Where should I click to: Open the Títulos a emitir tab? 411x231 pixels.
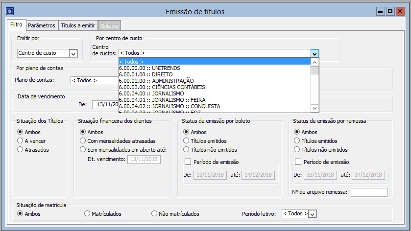(77, 25)
